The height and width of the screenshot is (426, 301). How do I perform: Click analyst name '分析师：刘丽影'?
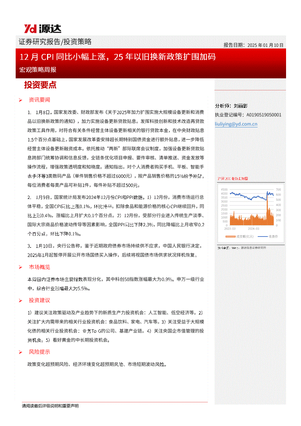click(231, 106)
